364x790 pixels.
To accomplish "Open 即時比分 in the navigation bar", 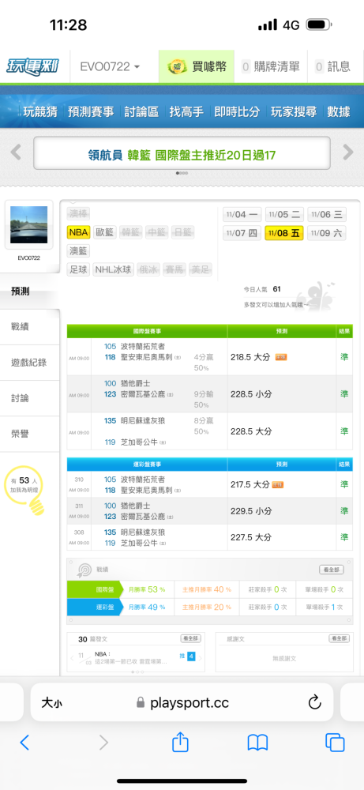I will 237,111.
